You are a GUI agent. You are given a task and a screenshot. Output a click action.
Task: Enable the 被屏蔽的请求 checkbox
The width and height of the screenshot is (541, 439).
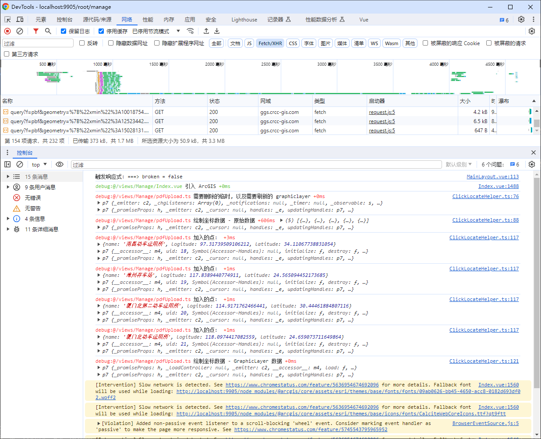489,43
